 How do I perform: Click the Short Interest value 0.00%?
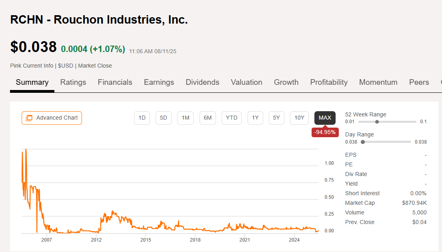pyautogui.click(x=418, y=193)
